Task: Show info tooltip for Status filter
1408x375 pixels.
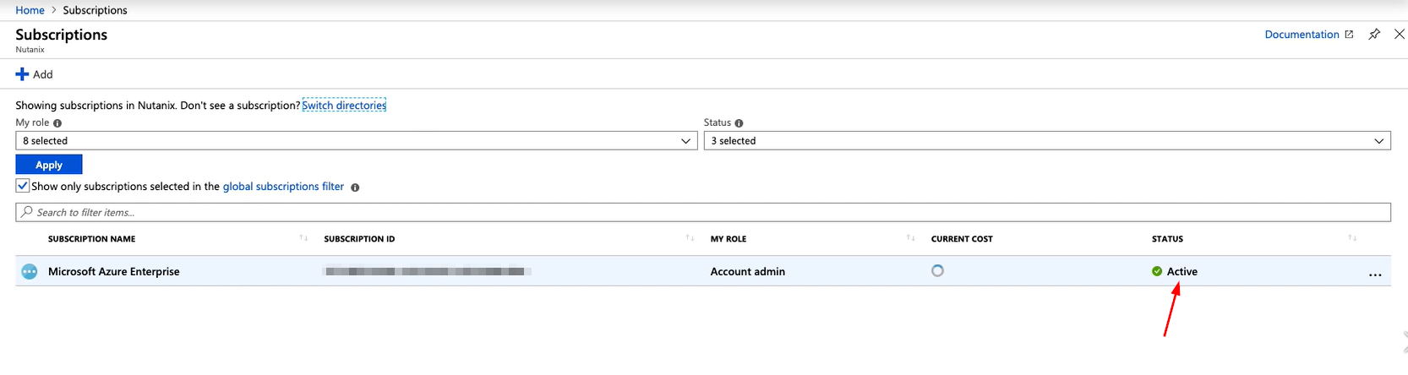Action: coord(739,123)
